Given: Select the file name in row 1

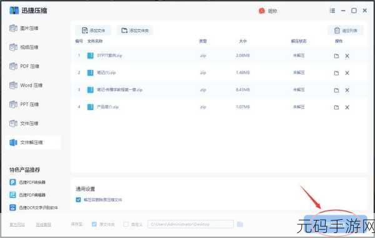Looking at the screenshot, I should 109,56.
